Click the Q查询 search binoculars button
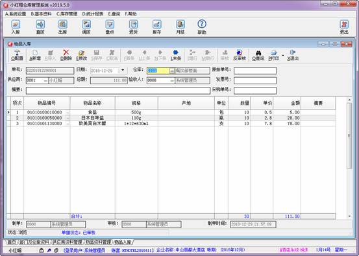The width and height of the screenshot is (359, 256). tap(258, 55)
